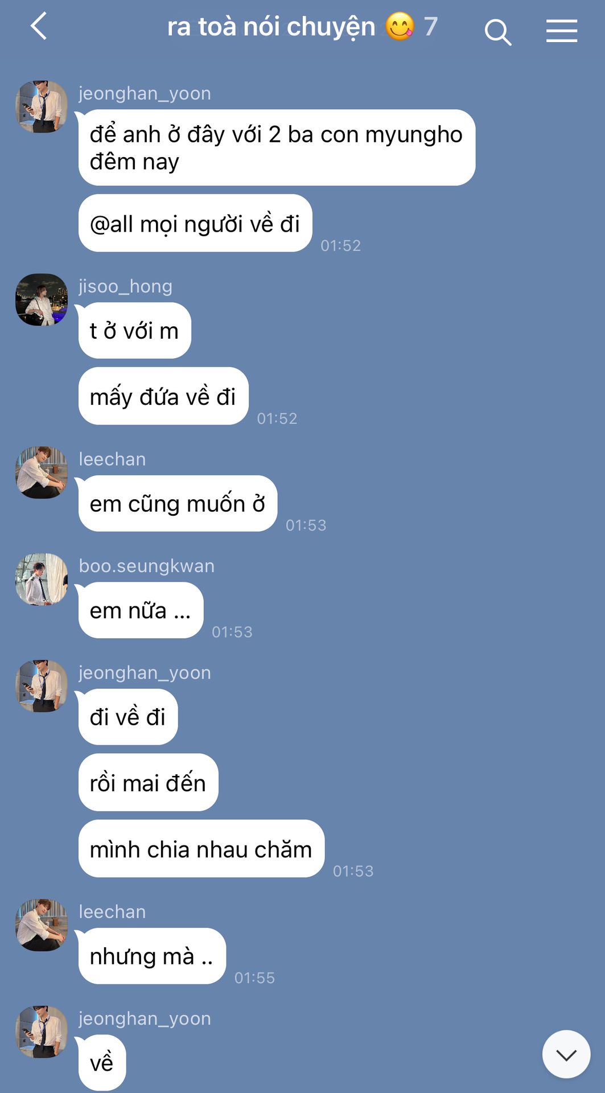
Task: Open boo.seungkwan's profile avatar
Action: pos(42,579)
